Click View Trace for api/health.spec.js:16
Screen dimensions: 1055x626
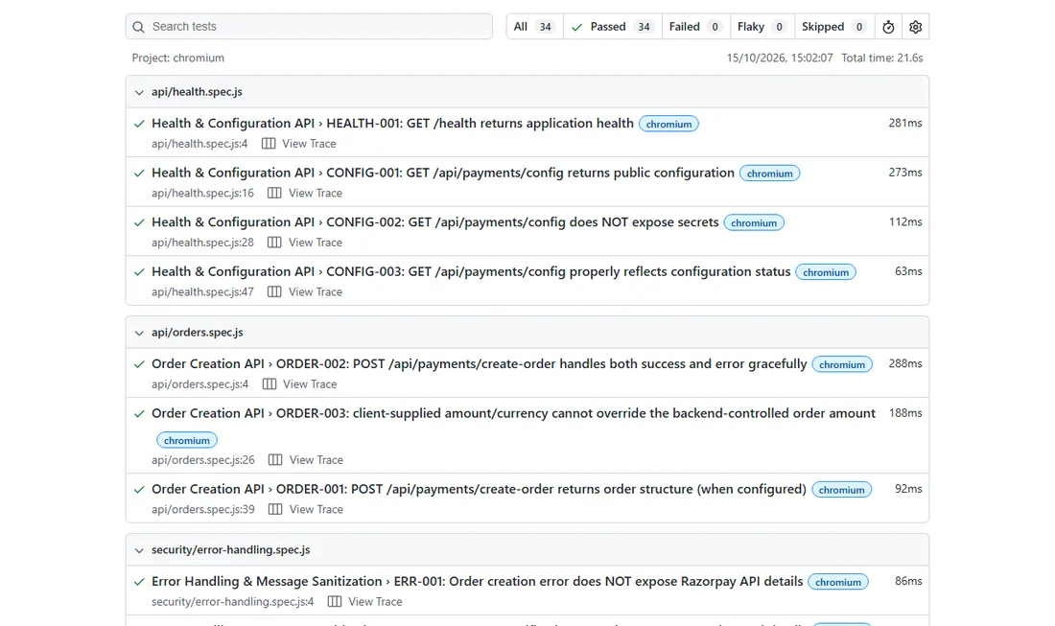click(315, 193)
